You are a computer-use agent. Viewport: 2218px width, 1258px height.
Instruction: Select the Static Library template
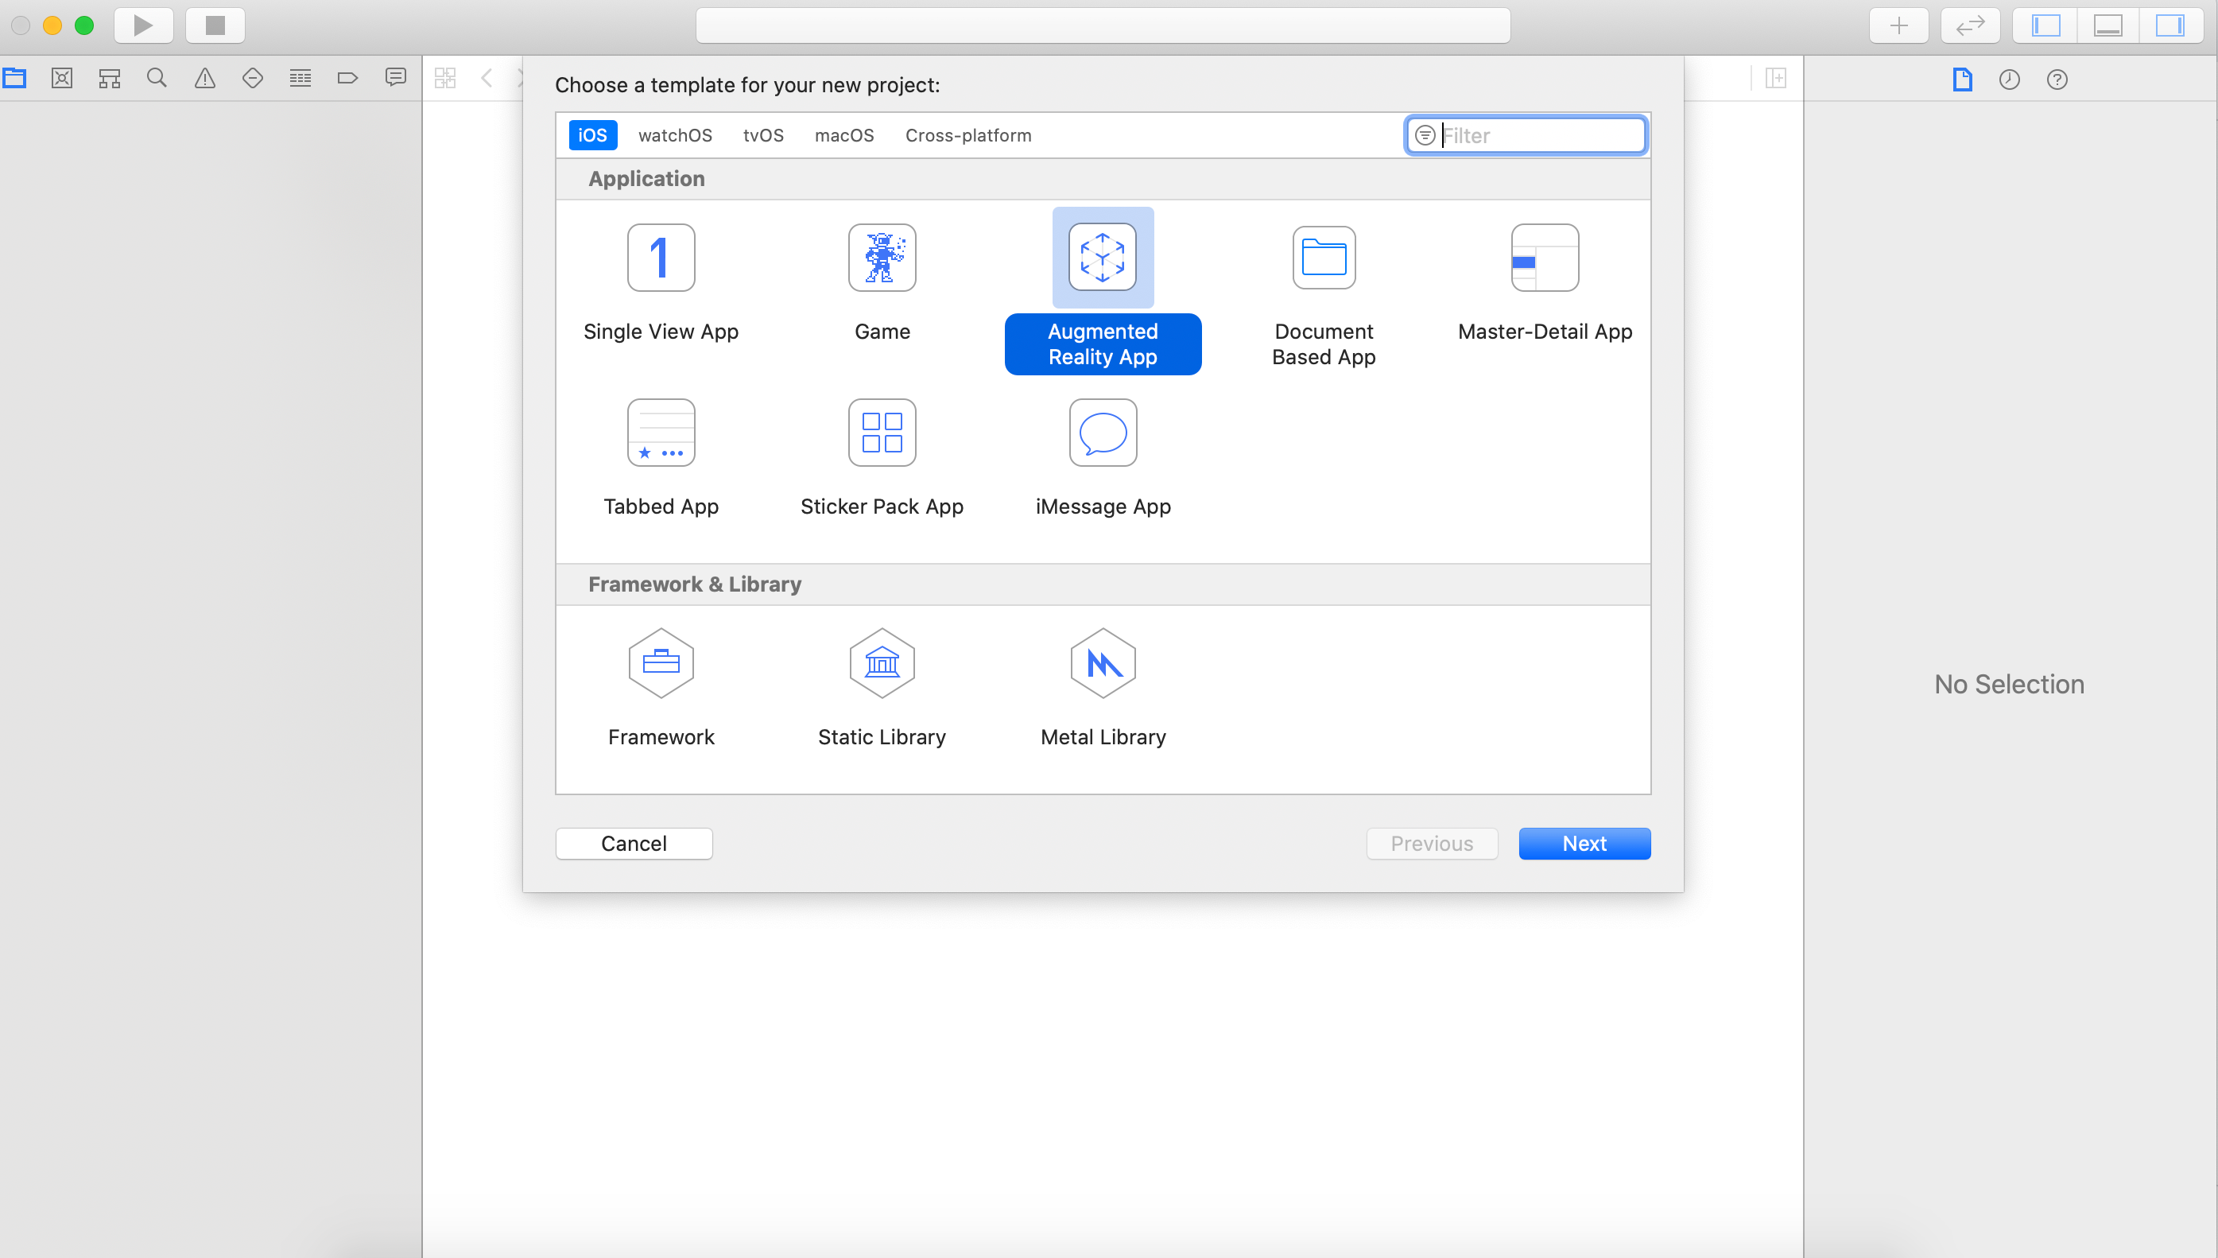pyautogui.click(x=882, y=663)
